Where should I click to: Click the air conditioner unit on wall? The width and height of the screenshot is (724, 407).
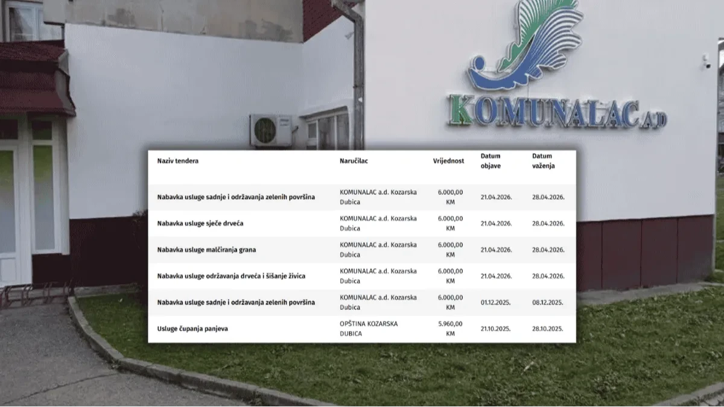[x=271, y=130]
